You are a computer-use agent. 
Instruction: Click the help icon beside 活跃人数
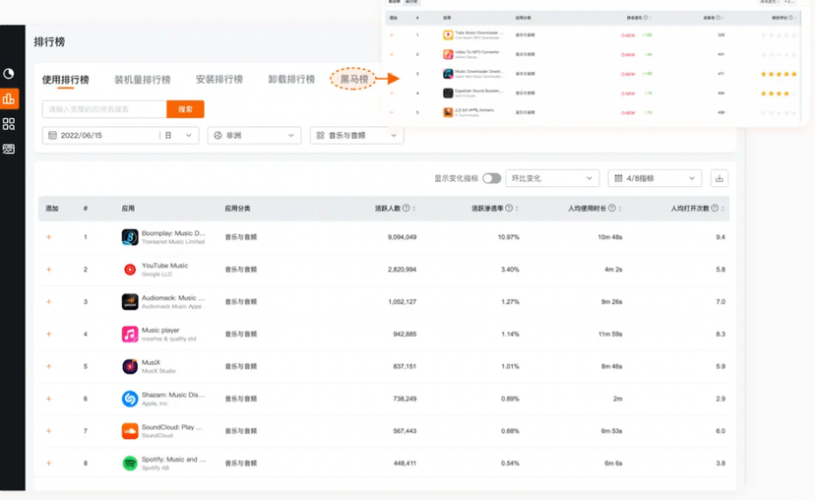406,209
